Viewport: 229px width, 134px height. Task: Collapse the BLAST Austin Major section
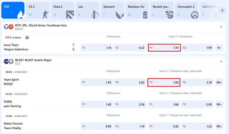coord(221,61)
